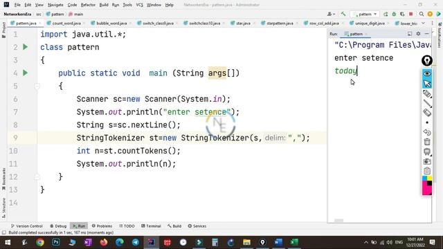Viewport: 443px width, 249px height.
Task: Stop the running program via red square
Action: 410,14
